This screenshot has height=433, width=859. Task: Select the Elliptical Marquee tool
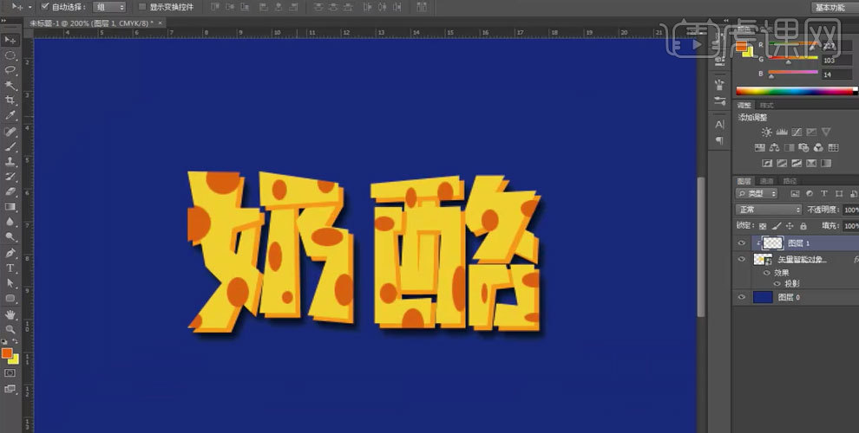click(10, 55)
